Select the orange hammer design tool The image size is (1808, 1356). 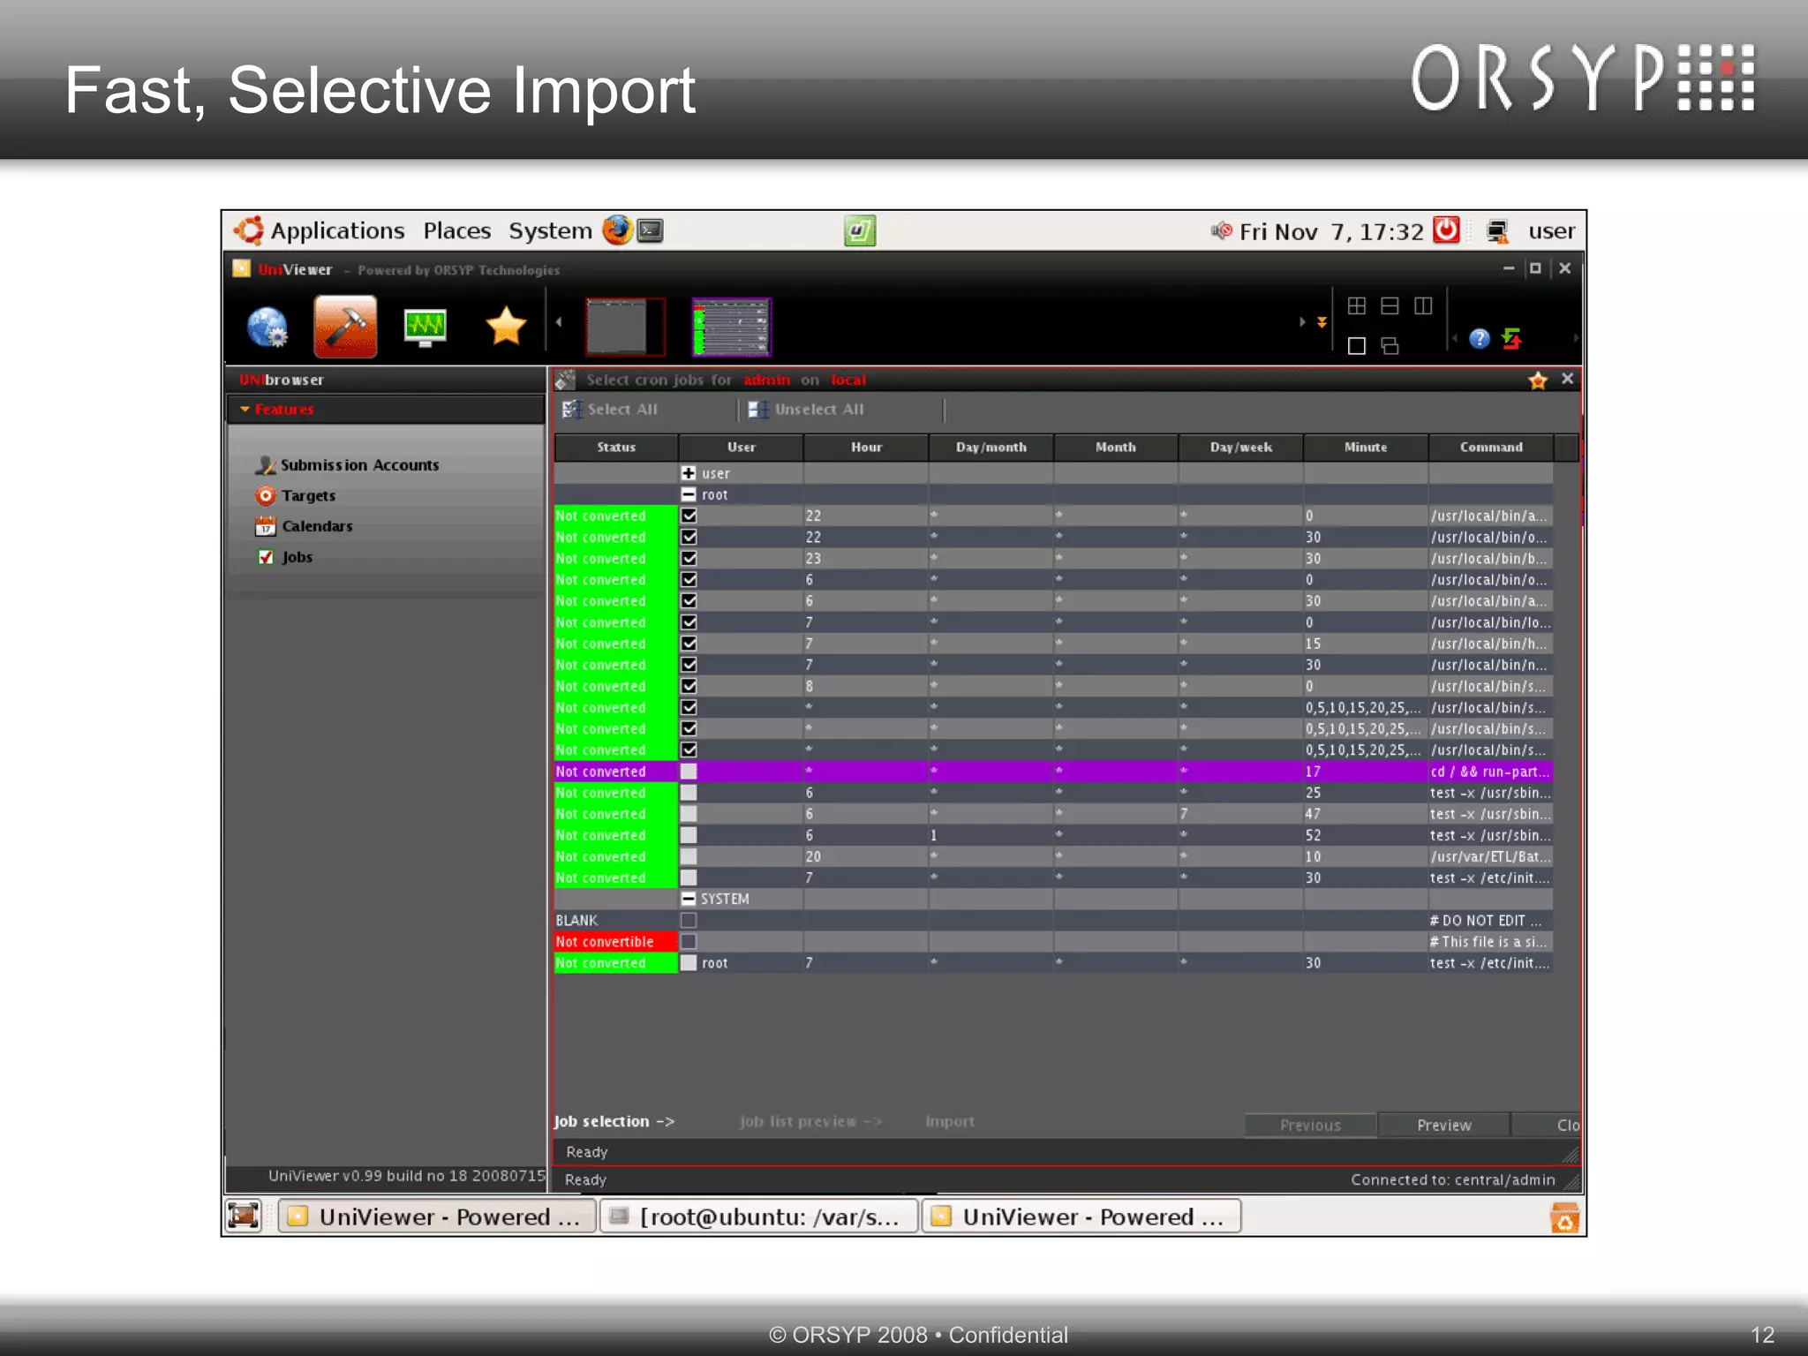tap(345, 326)
